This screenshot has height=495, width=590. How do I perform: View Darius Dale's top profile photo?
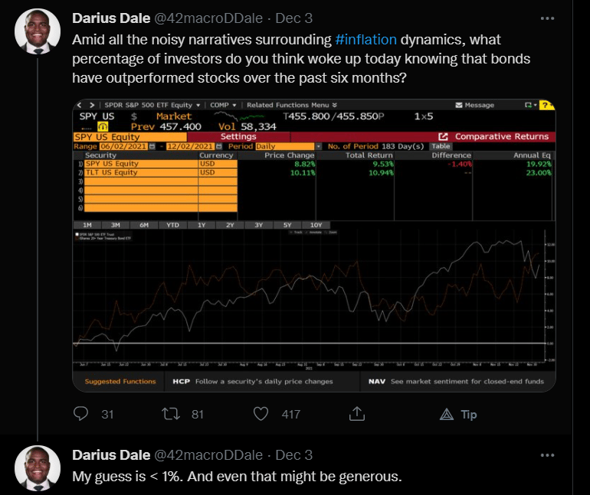pyautogui.click(x=38, y=31)
